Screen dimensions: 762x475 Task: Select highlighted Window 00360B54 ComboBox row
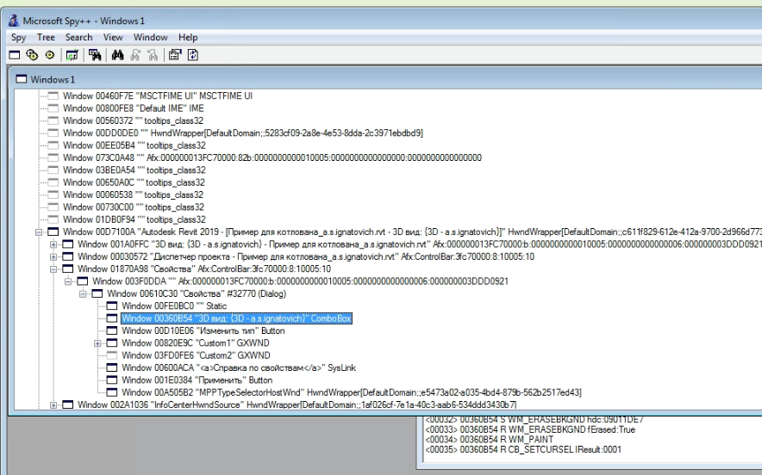coord(236,318)
